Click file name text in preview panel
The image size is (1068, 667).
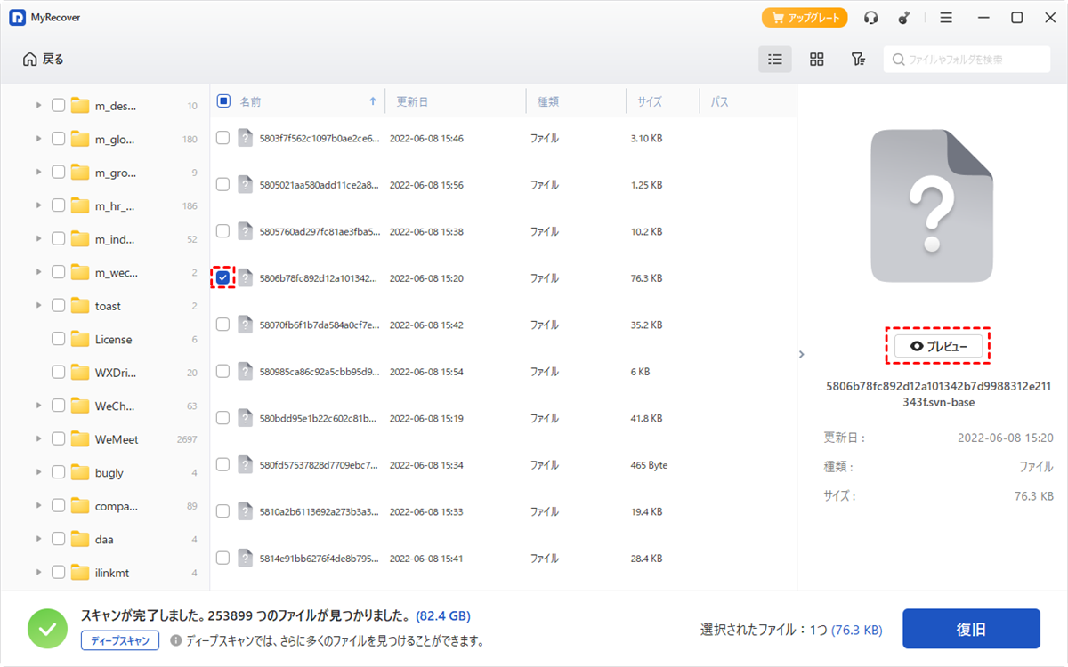[x=938, y=395]
